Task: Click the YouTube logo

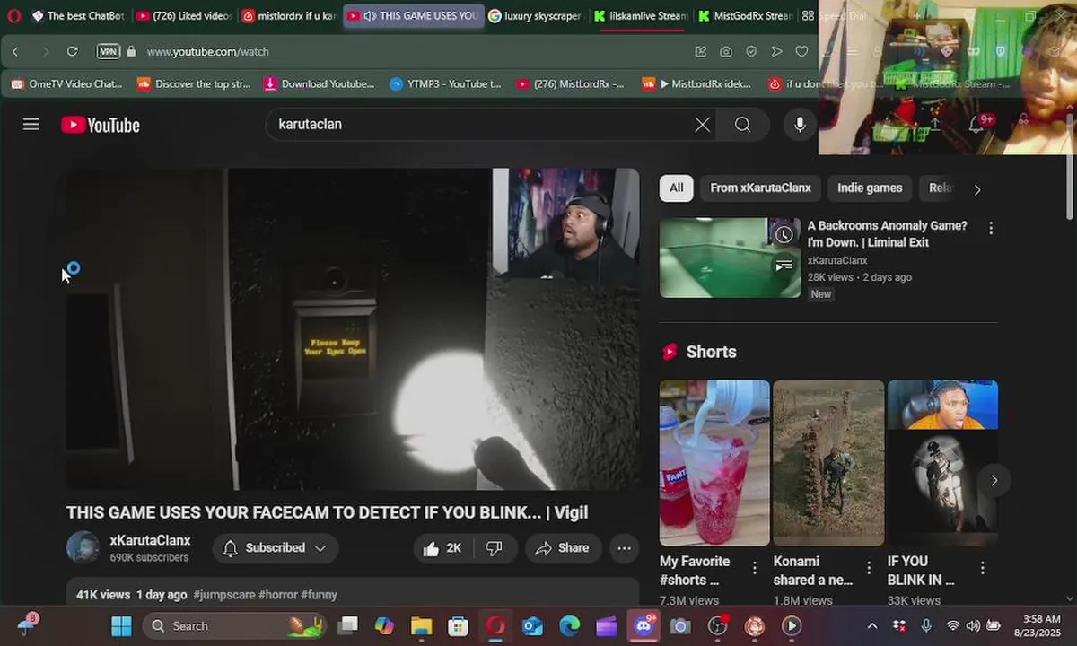Action: coord(101,125)
